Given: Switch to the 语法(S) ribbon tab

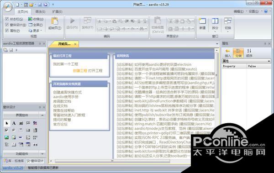Looking at the screenshot, I should click(x=40, y=12).
